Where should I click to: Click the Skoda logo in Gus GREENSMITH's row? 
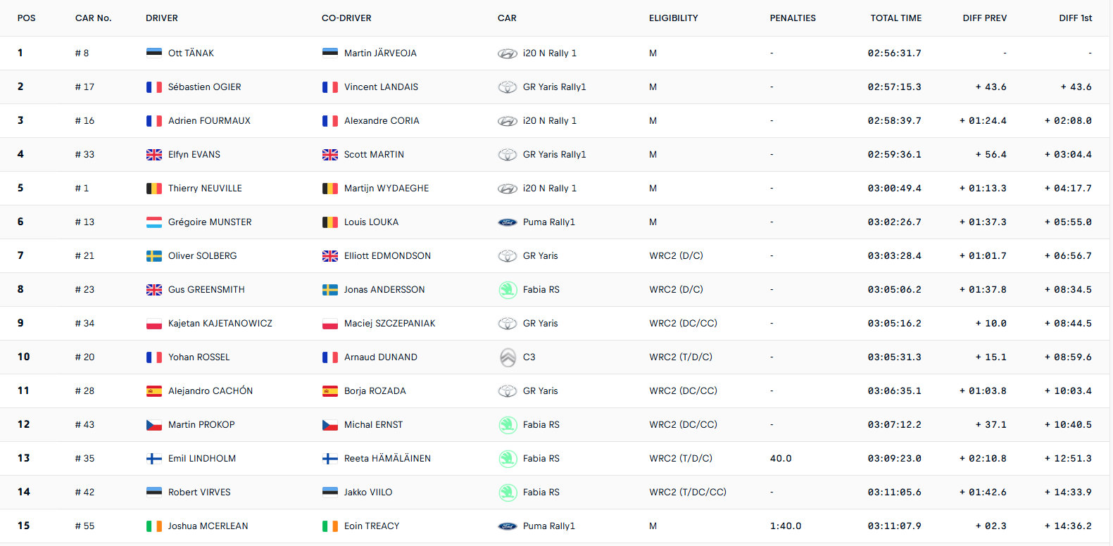coord(508,289)
